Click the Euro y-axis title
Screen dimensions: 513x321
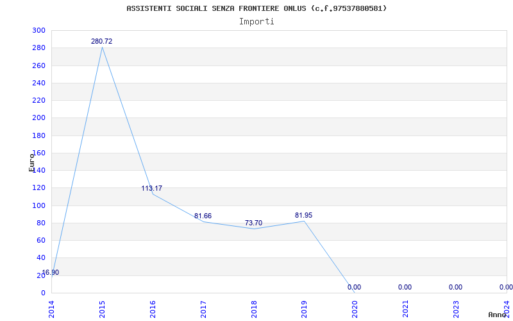pyautogui.click(x=31, y=162)
